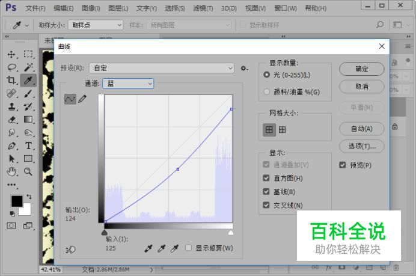416x276 pixels.
Task: Select the Gradient tool
Action: [x=28, y=120]
